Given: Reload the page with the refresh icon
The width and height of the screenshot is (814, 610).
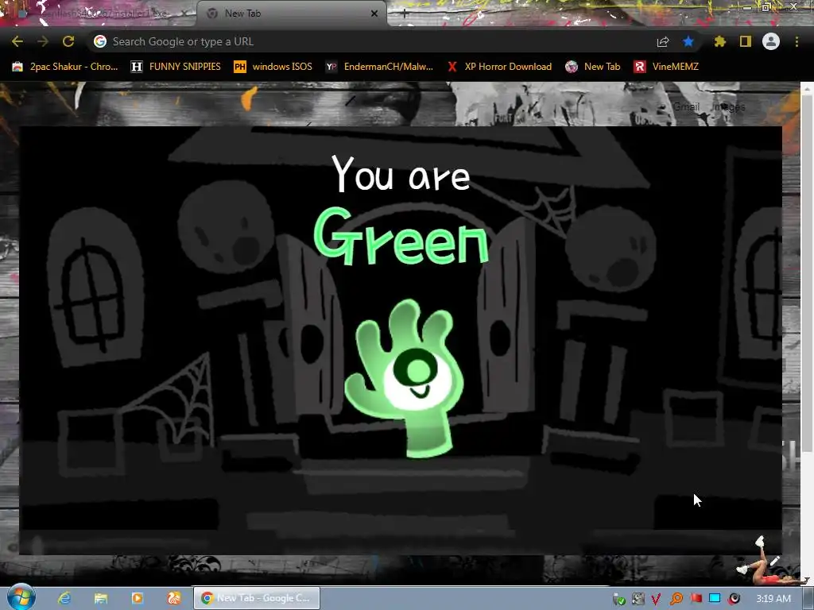Looking at the screenshot, I should coord(68,41).
